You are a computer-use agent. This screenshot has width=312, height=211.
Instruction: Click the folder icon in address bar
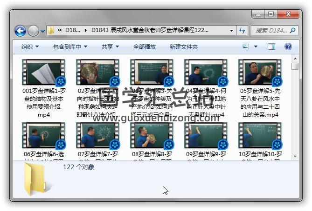click(51, 30)
